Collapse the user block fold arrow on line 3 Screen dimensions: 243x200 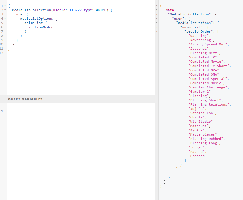pos(5,14)
